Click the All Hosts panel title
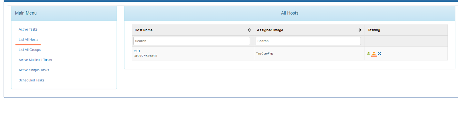458x119 pixels. pos(289,13)
